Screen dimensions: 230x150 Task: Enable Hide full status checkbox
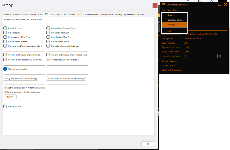(5, 28)
